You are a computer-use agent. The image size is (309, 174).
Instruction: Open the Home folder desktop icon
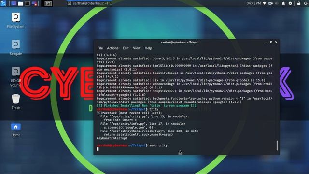[x=15, y=129]
